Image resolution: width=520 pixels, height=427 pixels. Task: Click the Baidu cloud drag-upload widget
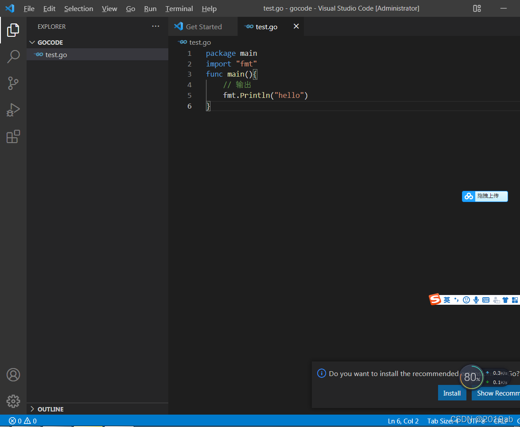(485, 196)
